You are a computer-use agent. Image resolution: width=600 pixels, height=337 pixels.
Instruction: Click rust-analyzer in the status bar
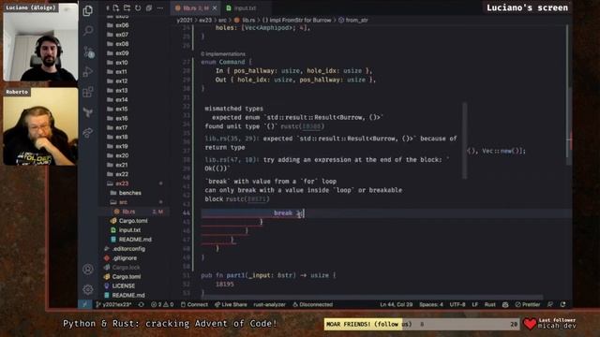[269, 304]
